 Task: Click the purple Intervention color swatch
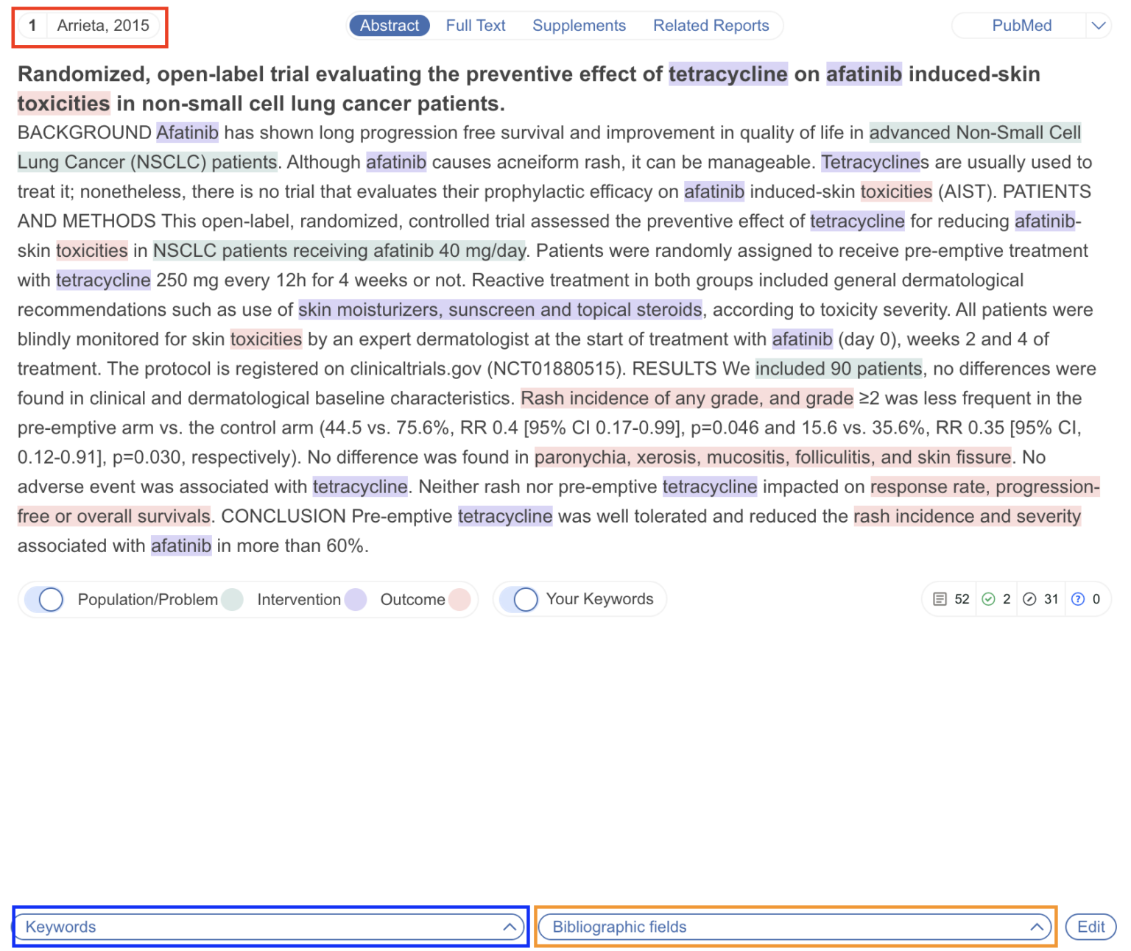point(356,599)
